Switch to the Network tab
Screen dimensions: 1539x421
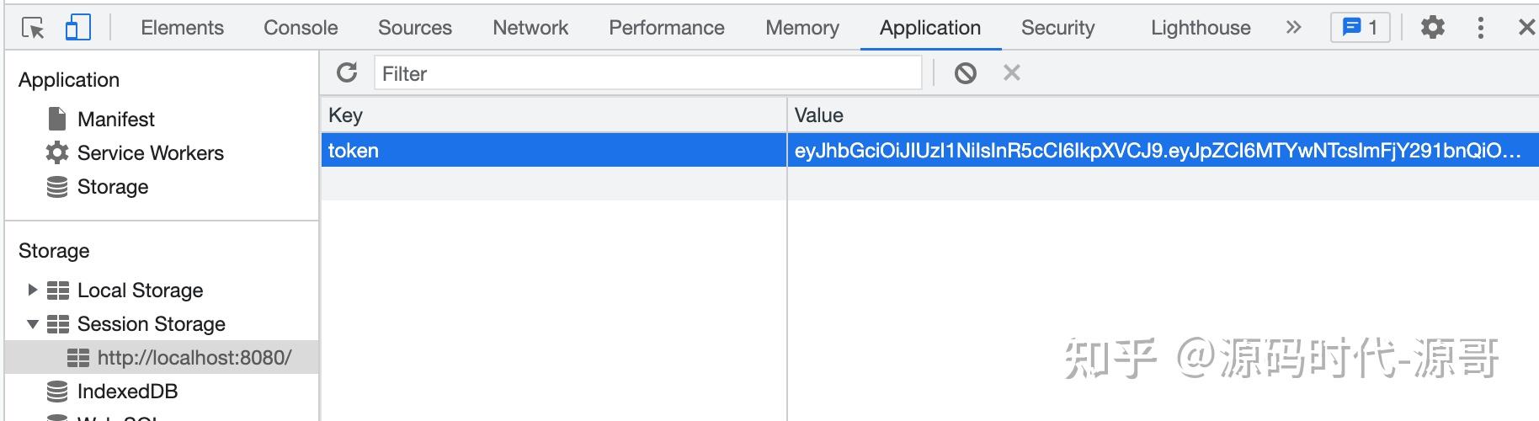[x=530, y=28]
